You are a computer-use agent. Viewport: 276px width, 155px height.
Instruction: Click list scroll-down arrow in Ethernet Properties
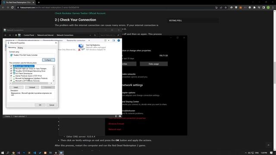pyautogui.click(x=53, y=81)
